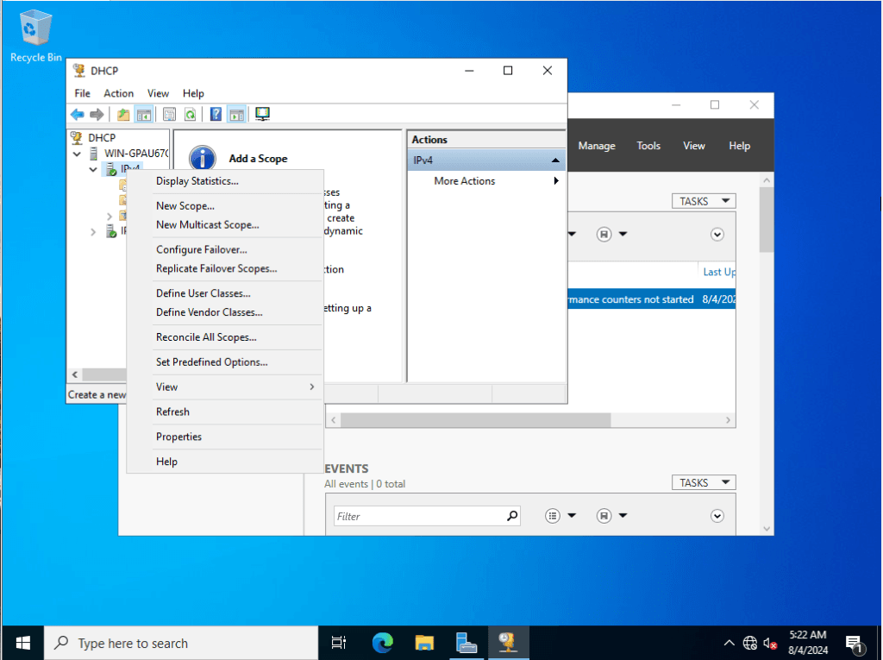Click the Back arrow in DHCP toolbar

click(x=77, y=115)
